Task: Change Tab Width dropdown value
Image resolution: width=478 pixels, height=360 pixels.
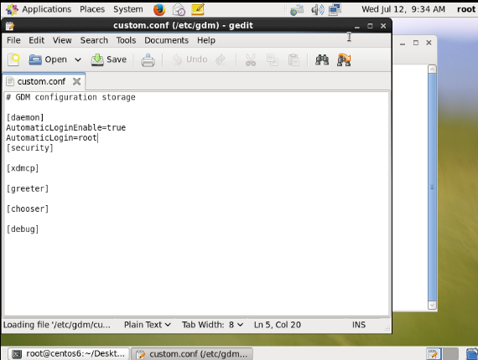Action: point(212,325)
